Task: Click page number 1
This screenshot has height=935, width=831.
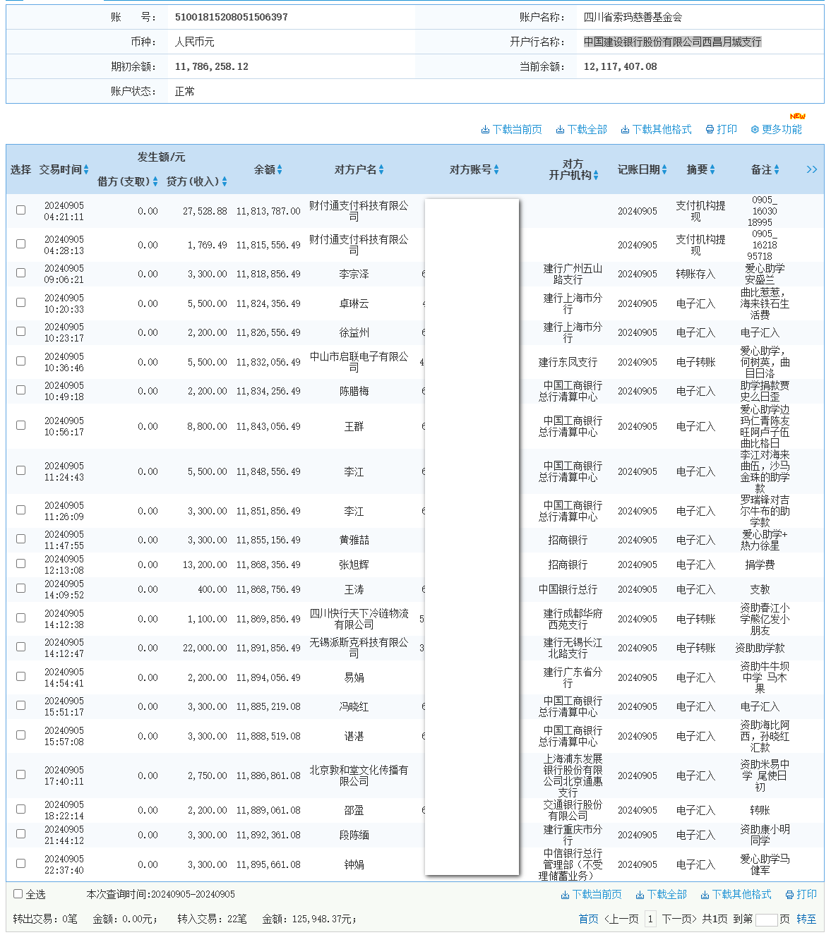Action: [650, 919]
